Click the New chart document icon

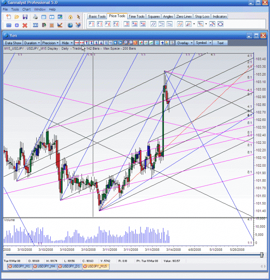tap(9, 17)
